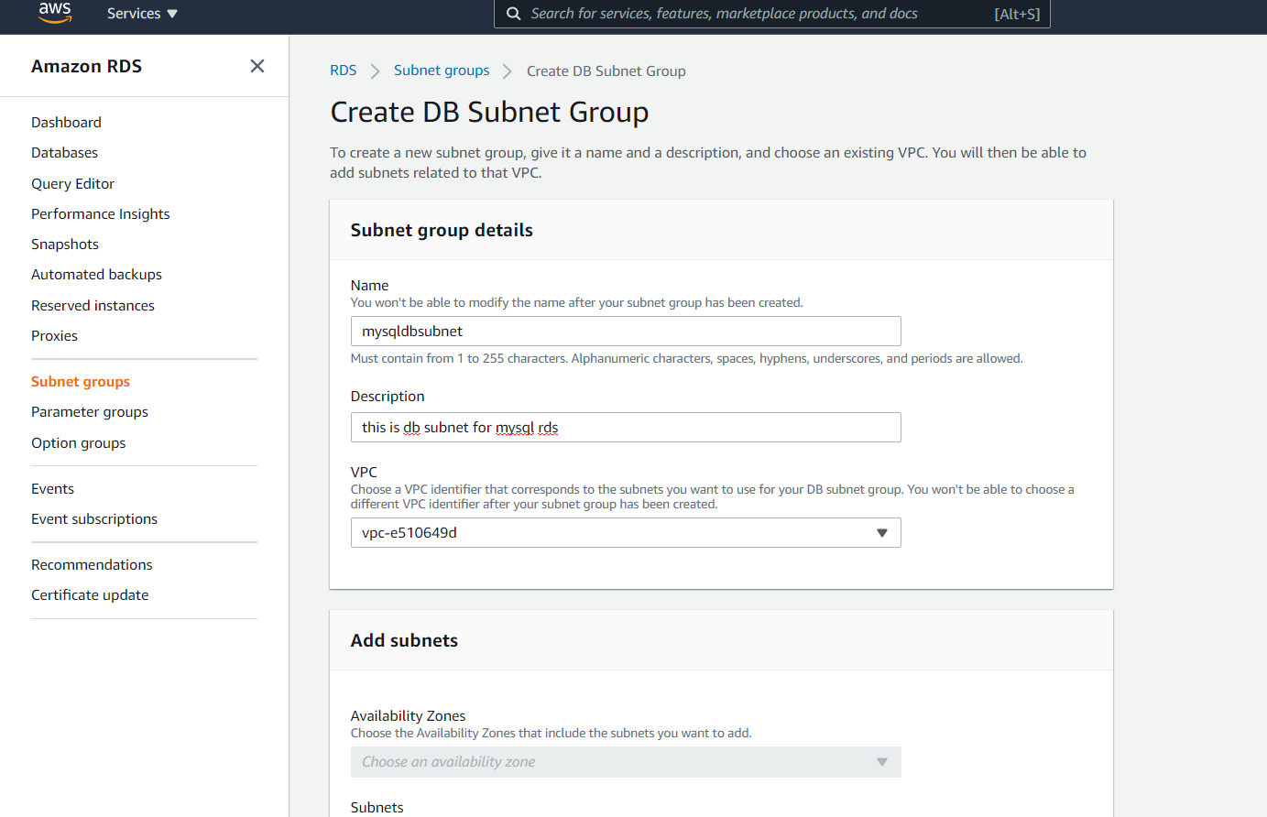Go to RDS breadcrumb link
The image size is (1267, 817).
(343, 71)
